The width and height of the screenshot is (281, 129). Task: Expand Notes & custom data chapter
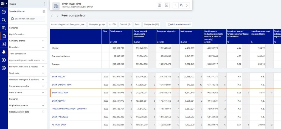(43, 112)
